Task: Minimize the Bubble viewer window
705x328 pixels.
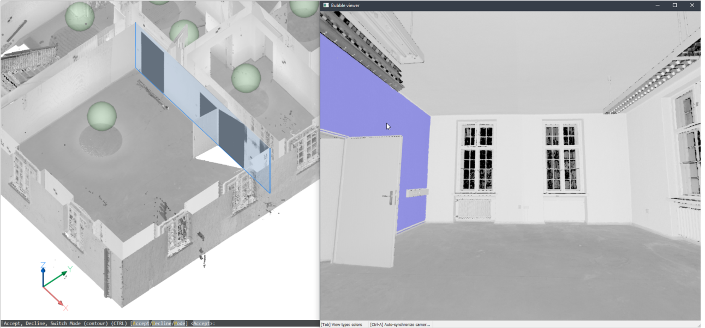Action: coord(658,5)
